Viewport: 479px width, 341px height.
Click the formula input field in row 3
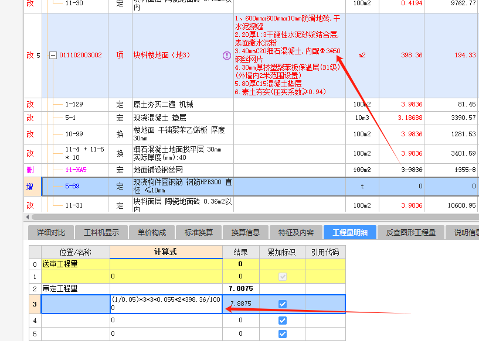pyautogui.click(x=166, y=304)
